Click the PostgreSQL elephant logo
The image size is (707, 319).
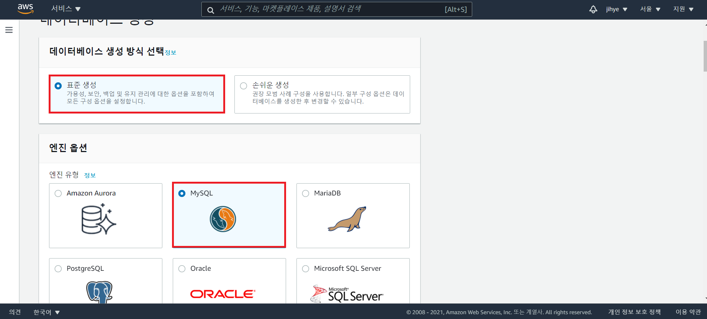(99, 292)
